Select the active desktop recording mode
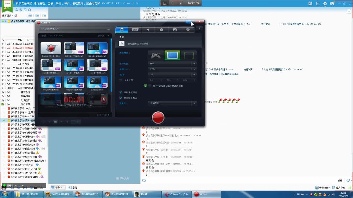 [x=172, y=55]
